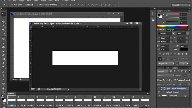
Task: Select the Hand tool
Action: click(x=4, y=88)
